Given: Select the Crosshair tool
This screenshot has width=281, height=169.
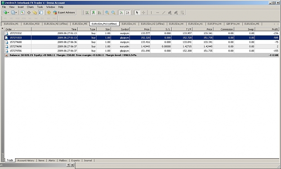Looking at the screenshot, I should click(x=143, y=13).
